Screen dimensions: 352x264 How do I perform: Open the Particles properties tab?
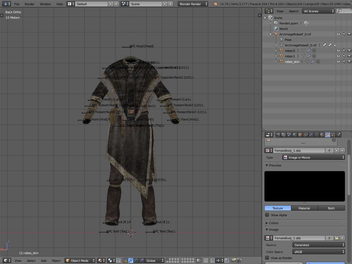tap(333, 135)
